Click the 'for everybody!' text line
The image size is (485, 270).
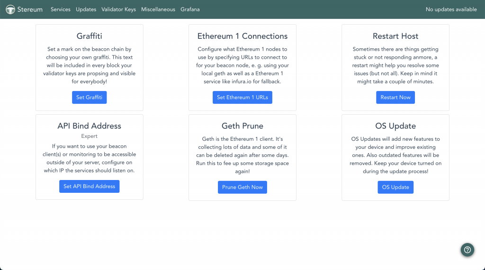90,81
